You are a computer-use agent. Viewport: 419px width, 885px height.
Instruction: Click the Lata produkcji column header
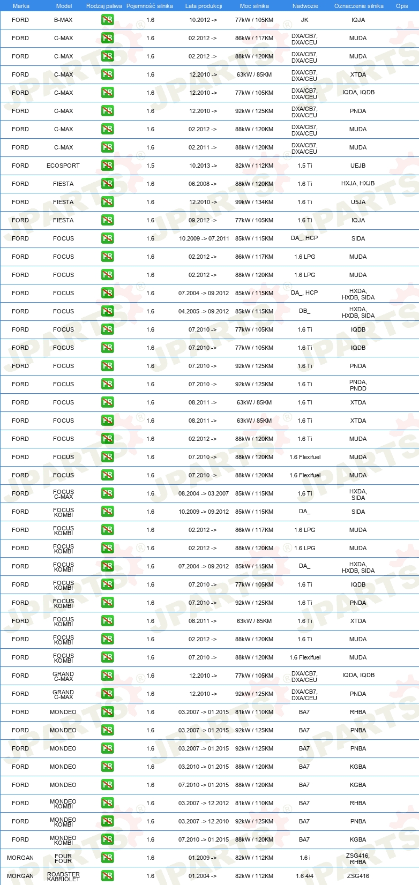click(x=204, y=6)
